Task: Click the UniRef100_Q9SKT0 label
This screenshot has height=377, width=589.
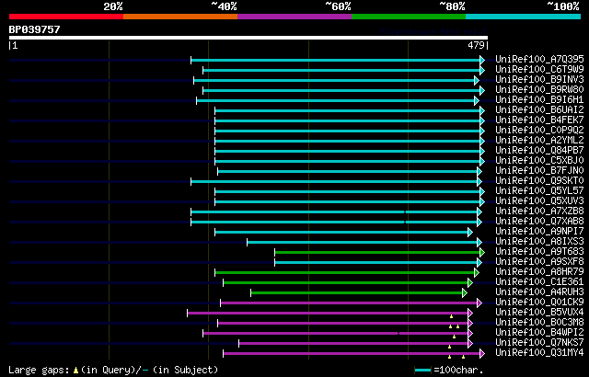Action: (x=539, y=181)
